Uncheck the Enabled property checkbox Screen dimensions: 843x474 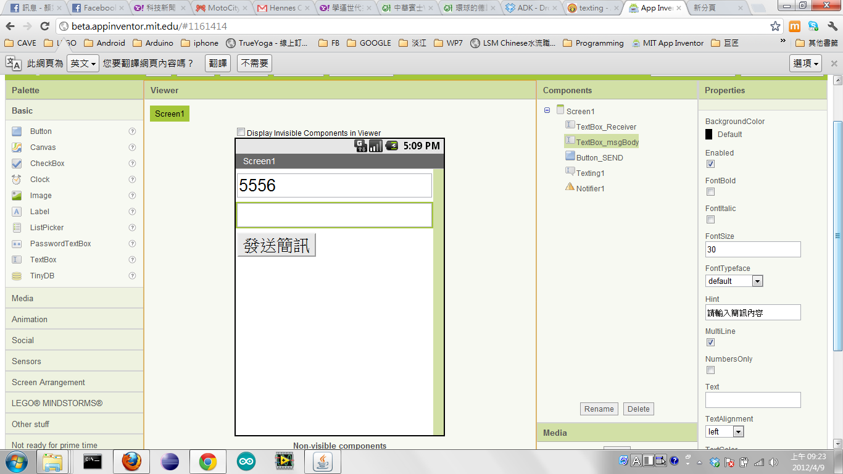coord(710,164)
